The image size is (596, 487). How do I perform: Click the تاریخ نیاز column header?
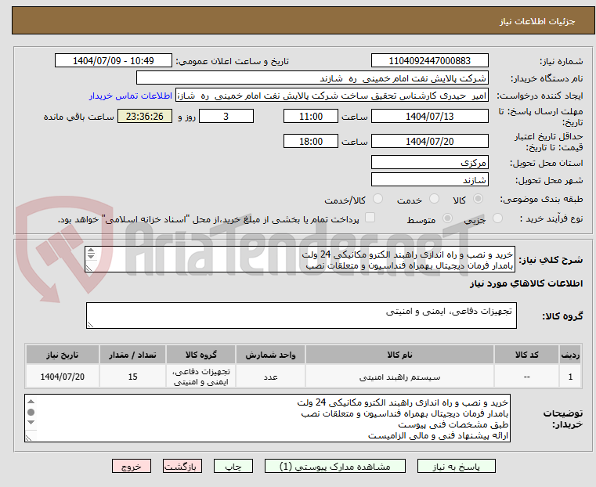click(63, 355)
